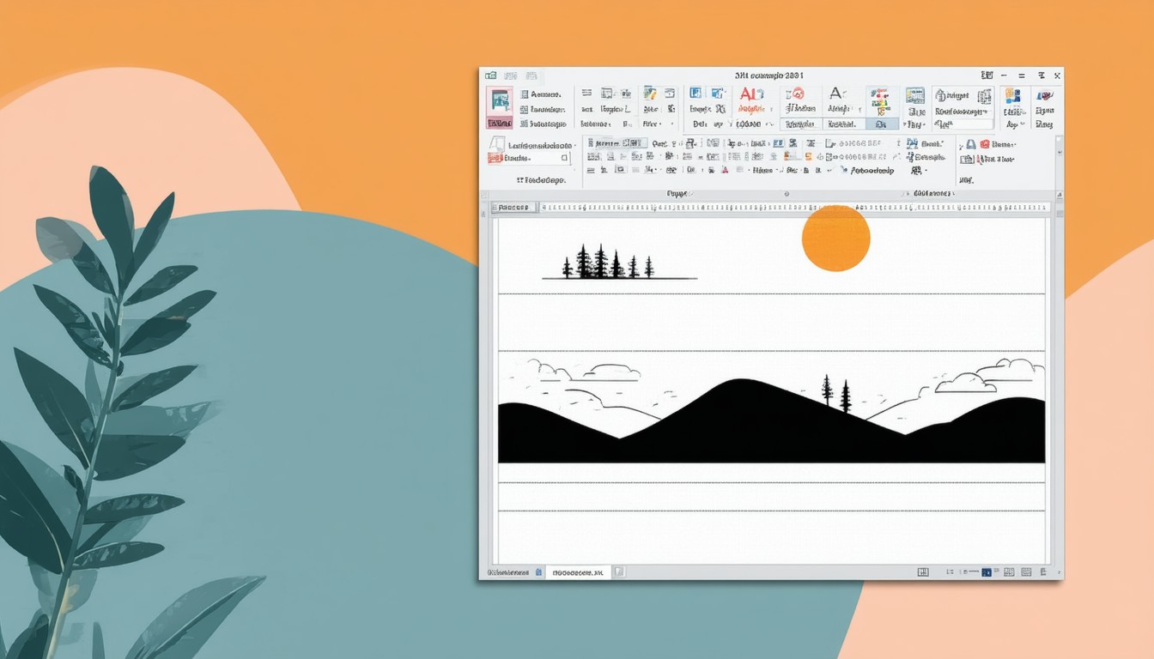
Task: Select the white sheet tab in bottom bar
Action: tap(577, 571)
